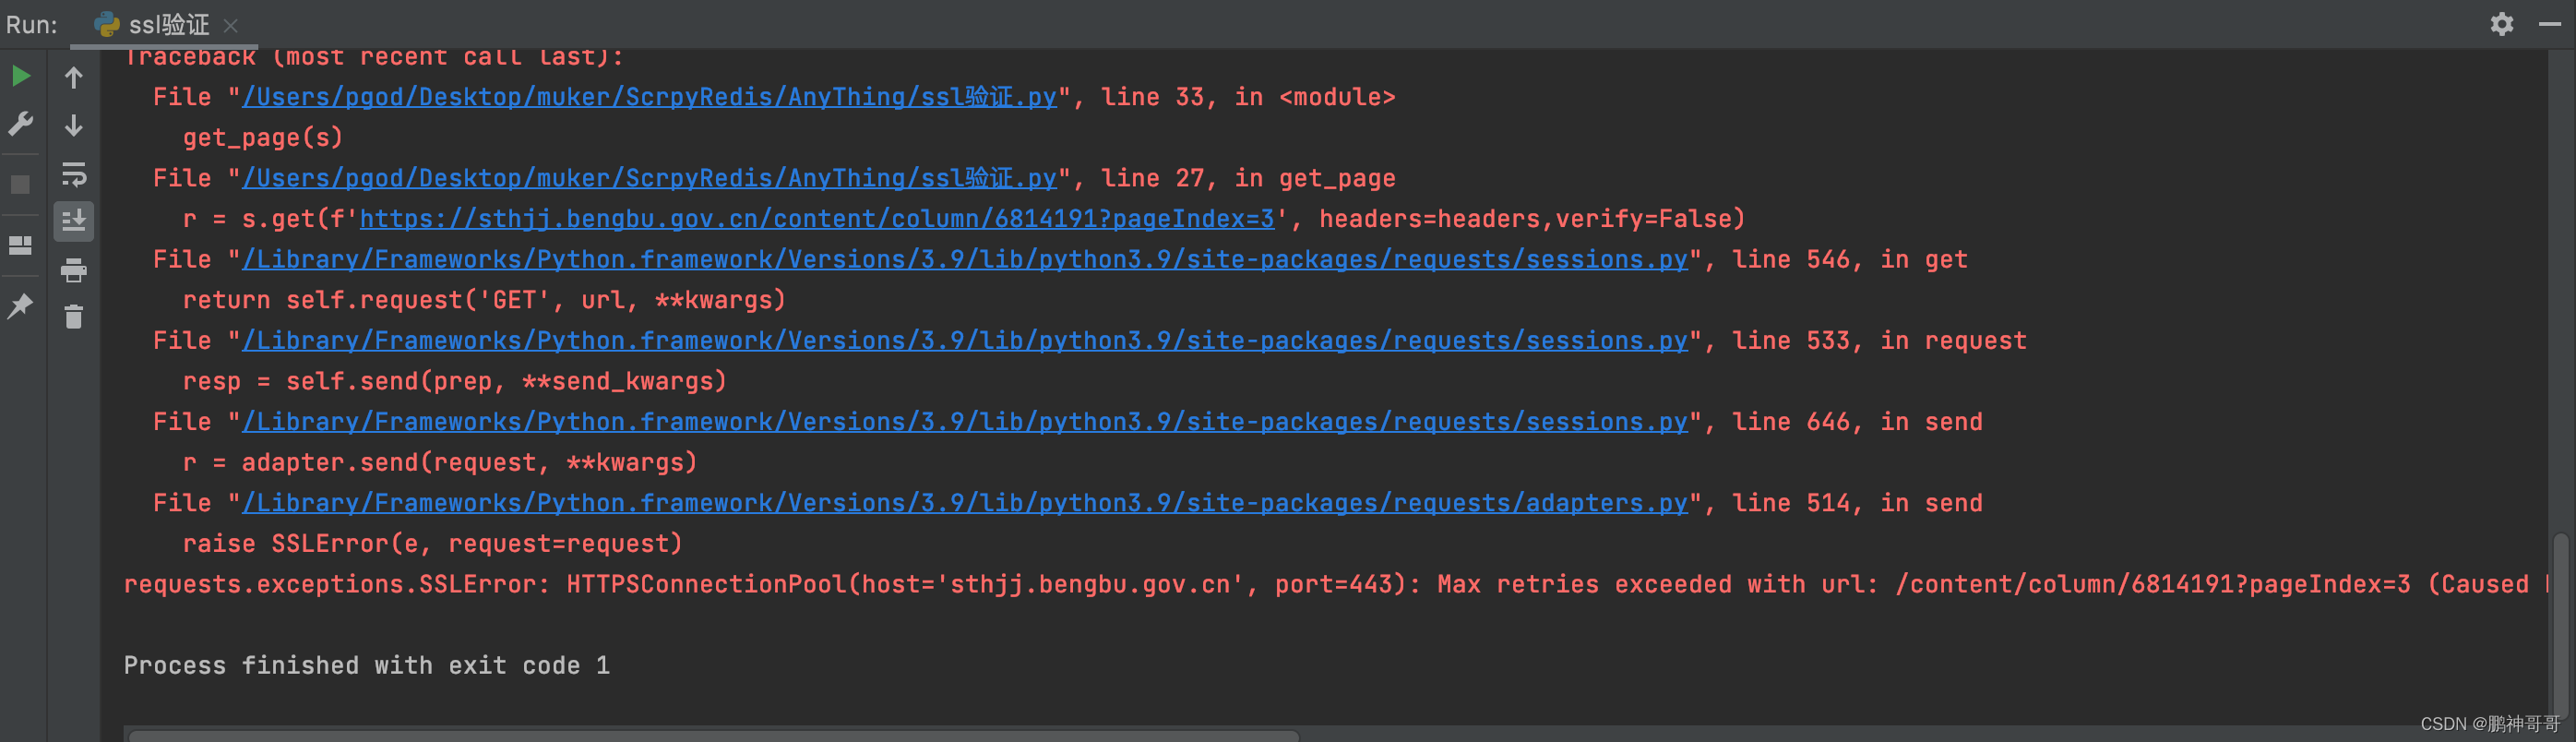Open sessions.py link at line 533
The width and height of the screenshot is (2576, 742).
point(965,341)
